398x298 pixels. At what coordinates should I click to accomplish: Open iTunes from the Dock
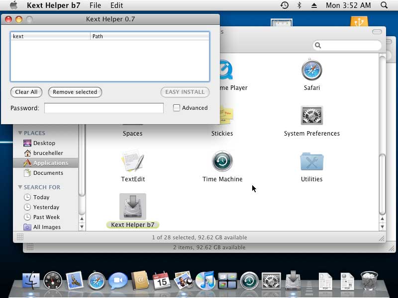(205, 280)
